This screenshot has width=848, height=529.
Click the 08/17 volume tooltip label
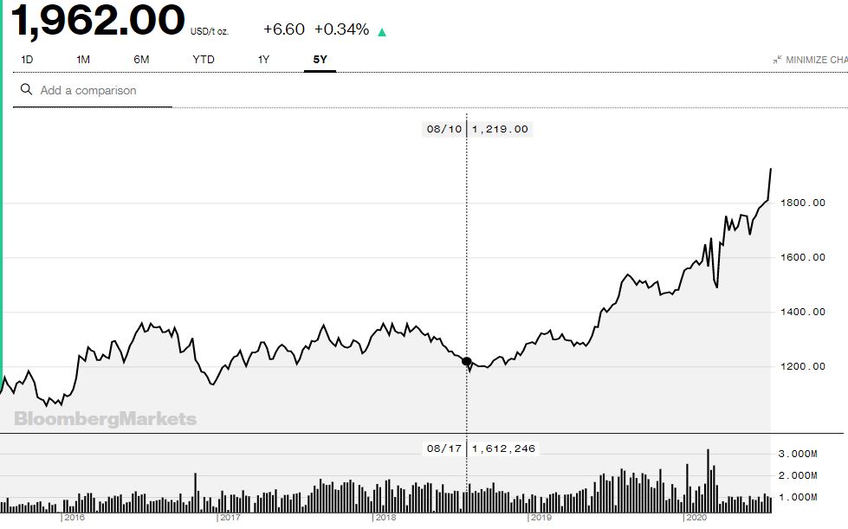pyautogui.click(x=480, y=448)
